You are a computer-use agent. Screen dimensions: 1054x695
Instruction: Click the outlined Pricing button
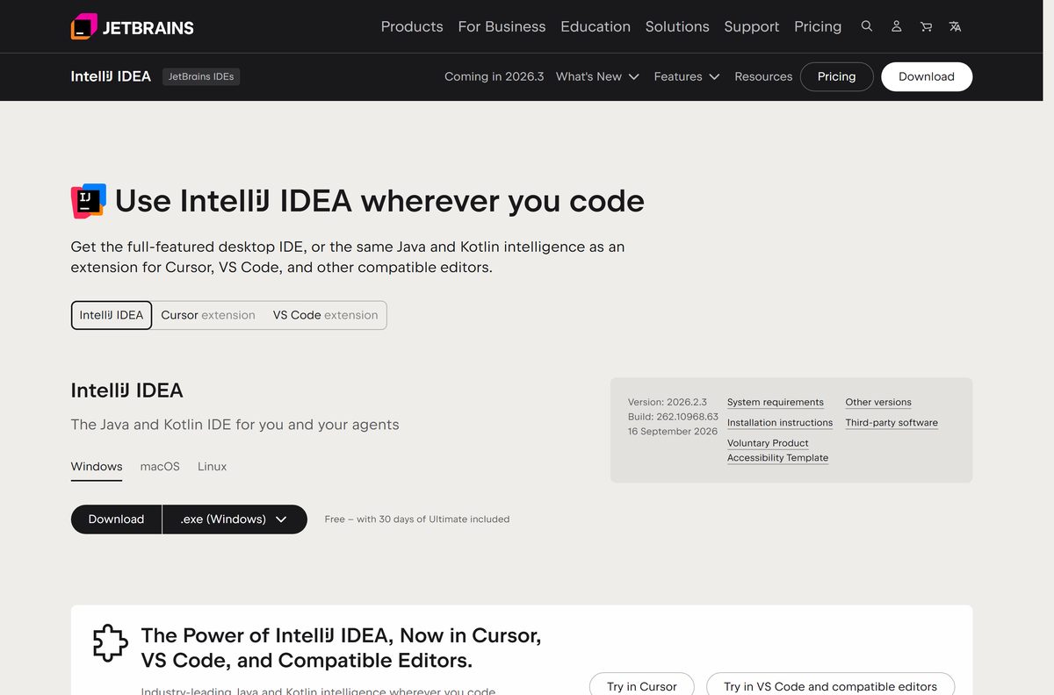point(836,76)
